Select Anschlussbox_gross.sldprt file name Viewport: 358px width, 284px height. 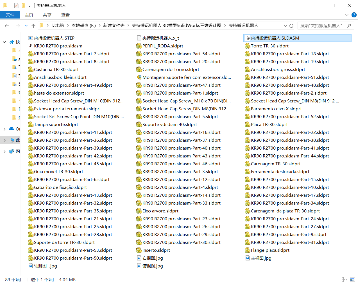(278, 70)
